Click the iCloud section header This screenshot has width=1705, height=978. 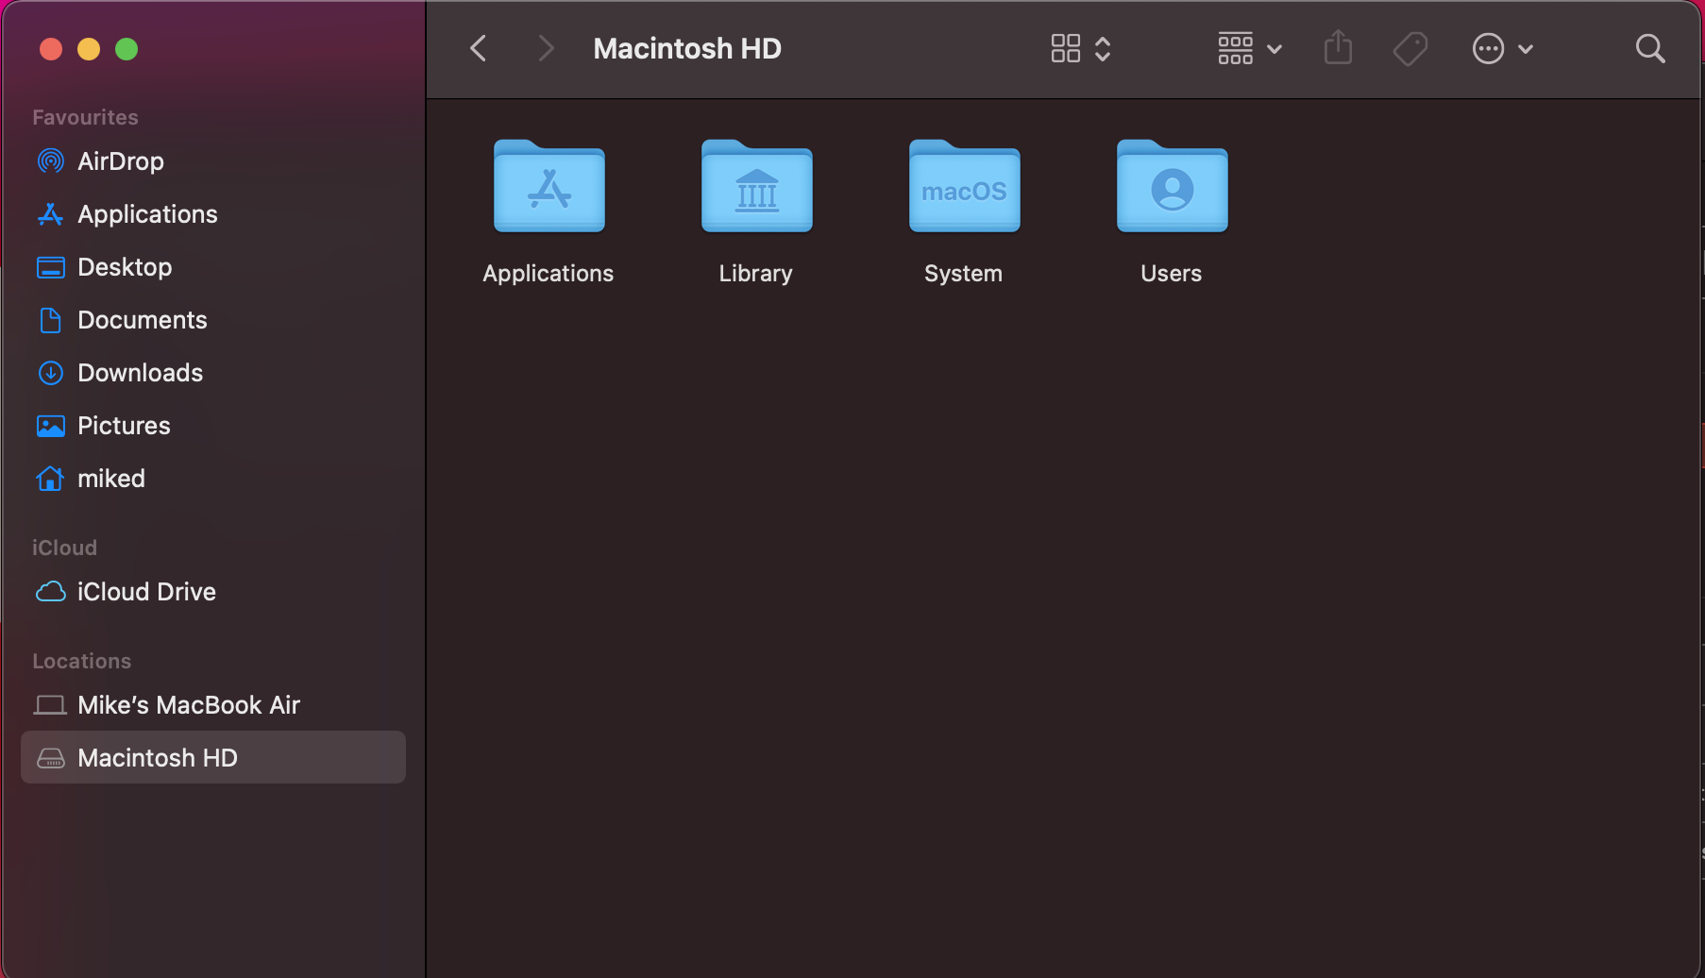(64, 548)
